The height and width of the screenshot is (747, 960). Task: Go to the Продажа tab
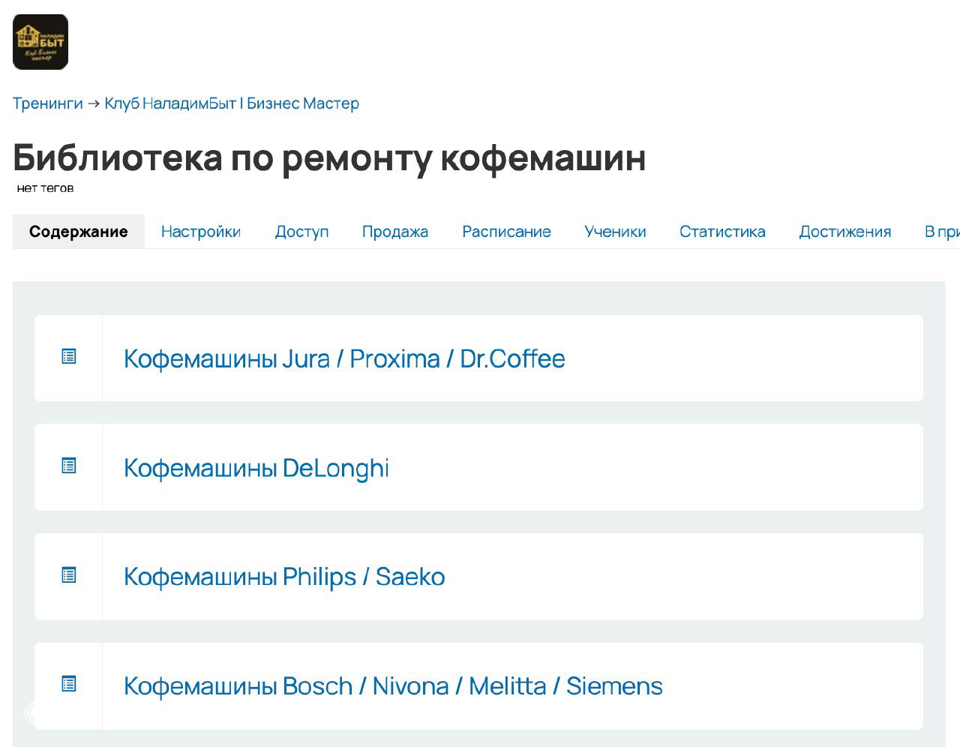tap(395, 232)
